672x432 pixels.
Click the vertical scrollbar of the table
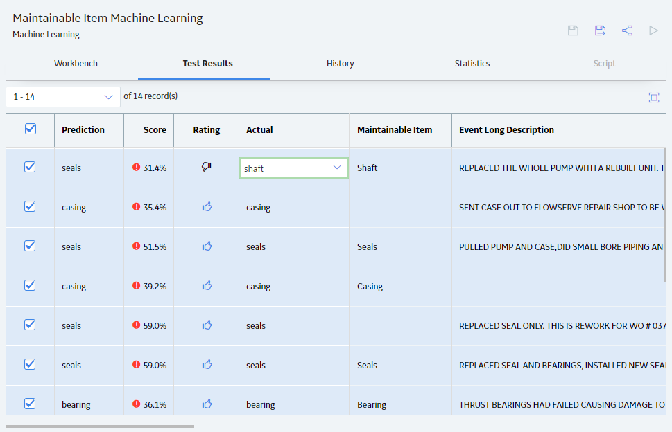click(664, 215)
